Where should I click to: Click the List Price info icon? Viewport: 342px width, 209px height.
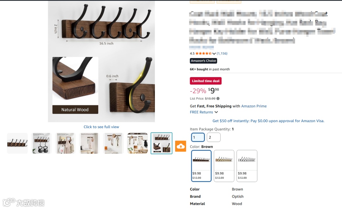tap(218, 99)
